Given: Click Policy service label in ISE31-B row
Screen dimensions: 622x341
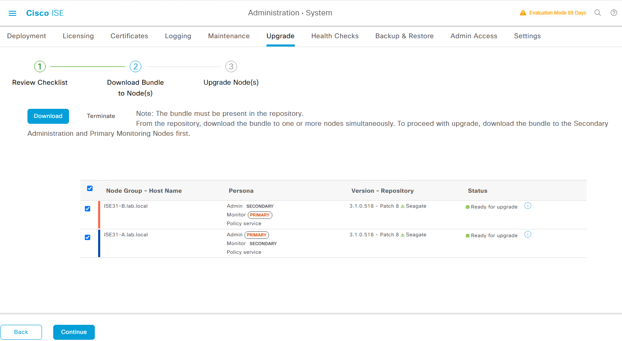Looking at the screenshot, I should (244, 223).
